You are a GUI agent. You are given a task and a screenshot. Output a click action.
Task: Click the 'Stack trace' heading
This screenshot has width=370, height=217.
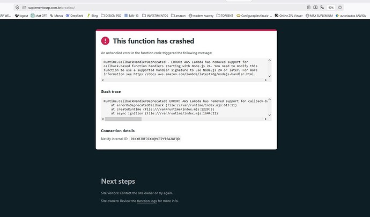pos(110,92)
